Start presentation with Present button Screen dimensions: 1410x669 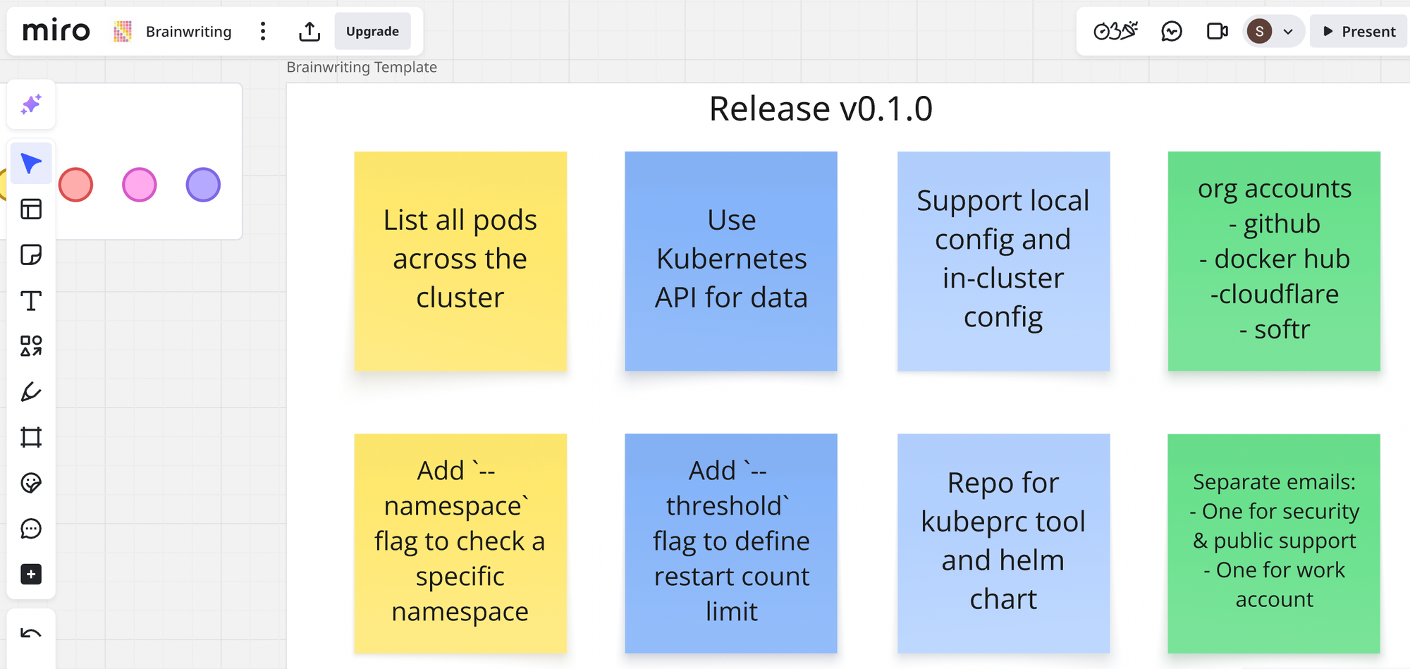[1359, 32]
